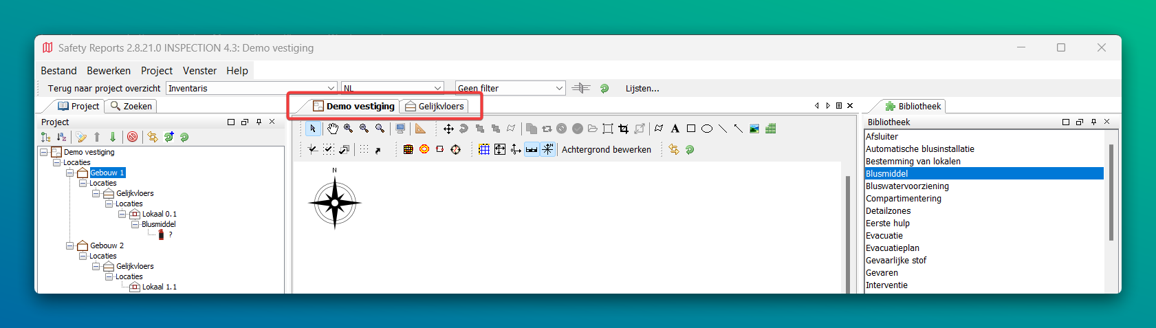Open the Bewerken menu
The width and height of the screenshot is (1156, 328).
(109, 71)
